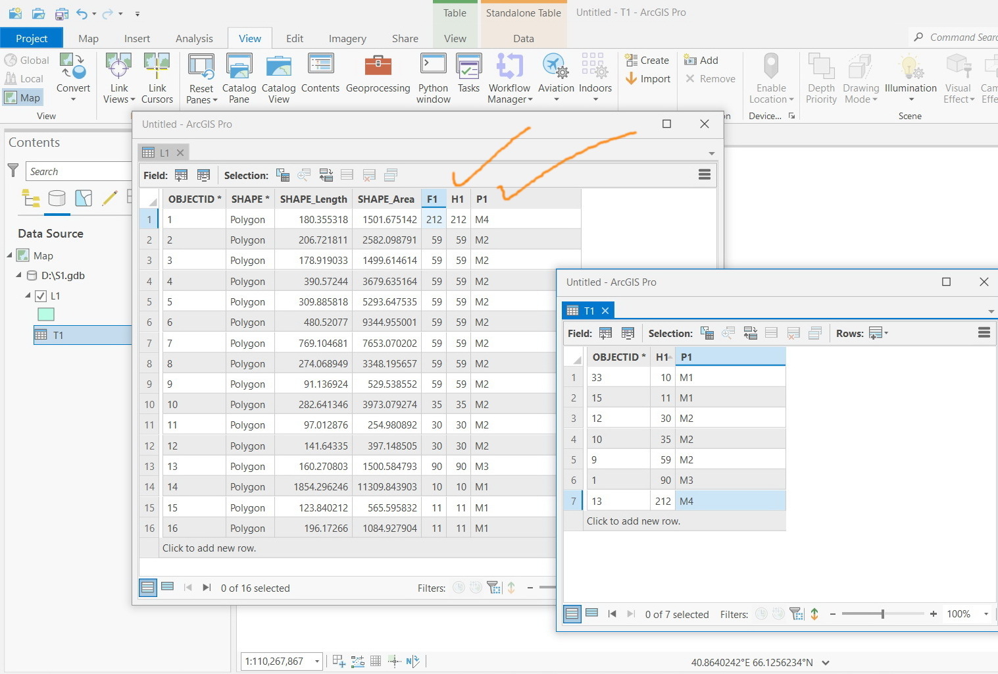Show selected records in L1 table
Image resolution: width=998 pixels, height=674 pixels.
tap(168, 586)
